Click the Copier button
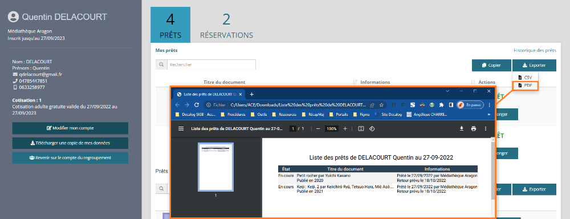Screen dimensions: 570x219 coord(491,65)
